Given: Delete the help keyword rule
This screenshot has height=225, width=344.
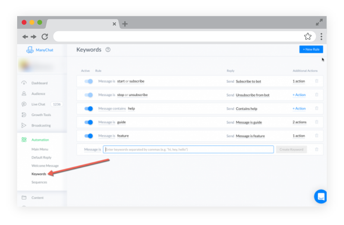Looking at the screenshot, I should point(317,108).
